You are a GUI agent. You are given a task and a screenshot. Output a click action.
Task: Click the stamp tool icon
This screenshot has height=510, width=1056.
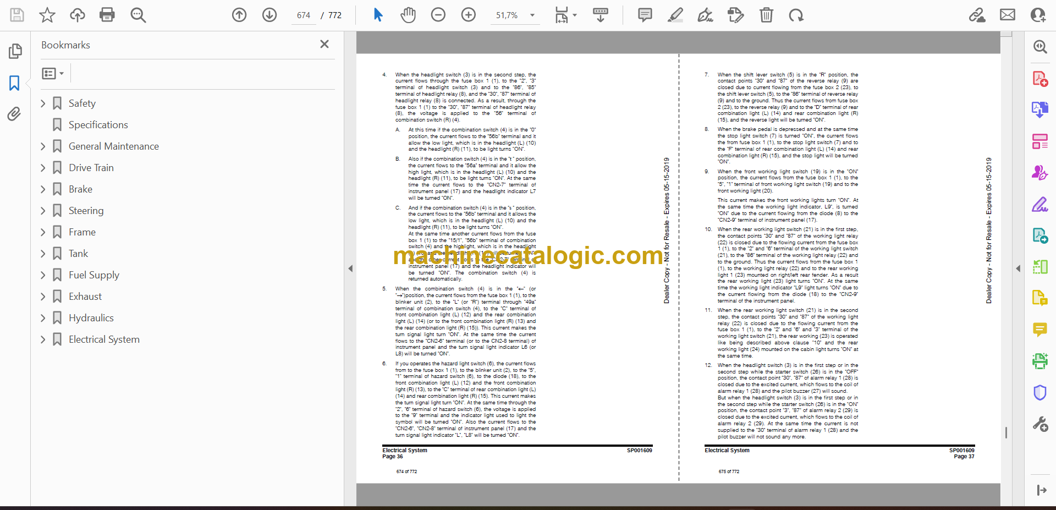tap(735, 15)
